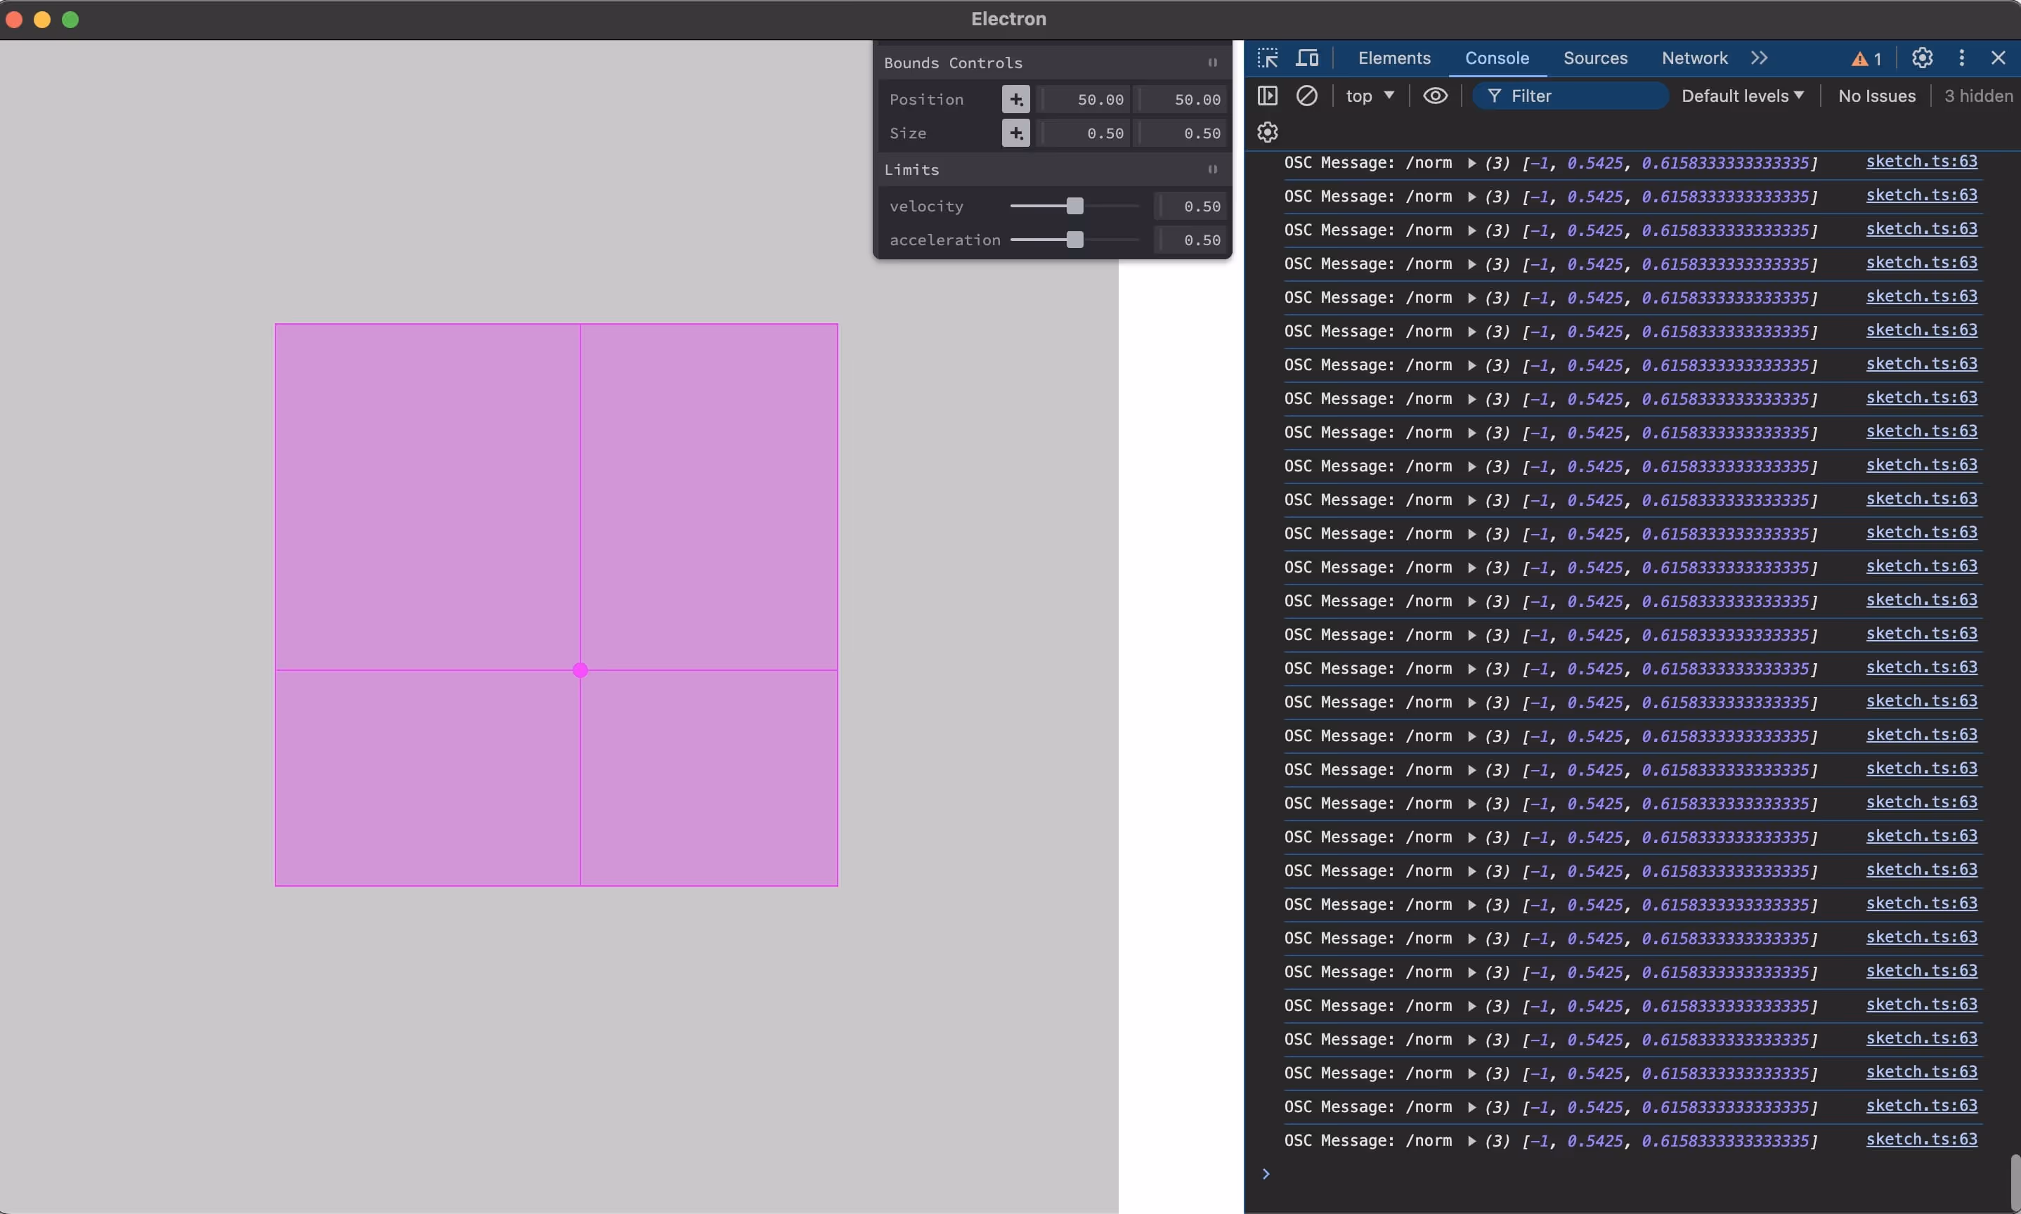Click the inspect element picker icon
This screenshot has height=1214, width=2021.
point(1268,58)
